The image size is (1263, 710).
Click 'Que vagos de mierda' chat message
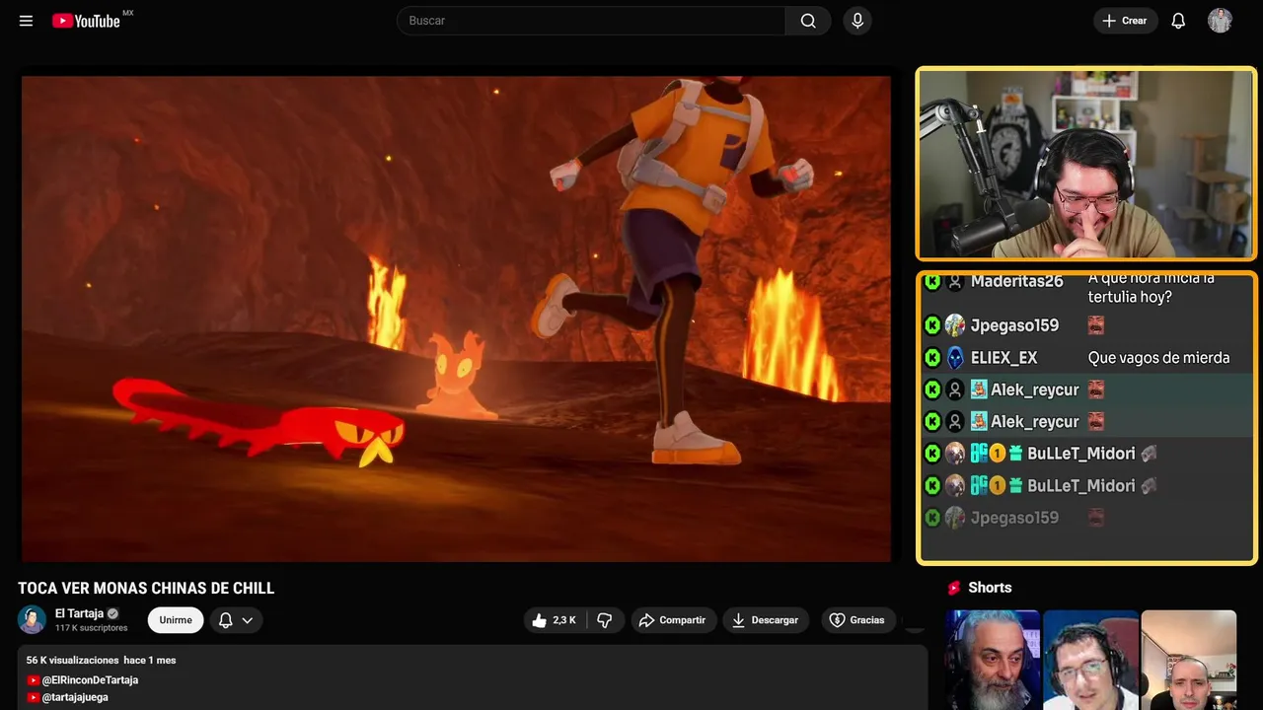1158,358
